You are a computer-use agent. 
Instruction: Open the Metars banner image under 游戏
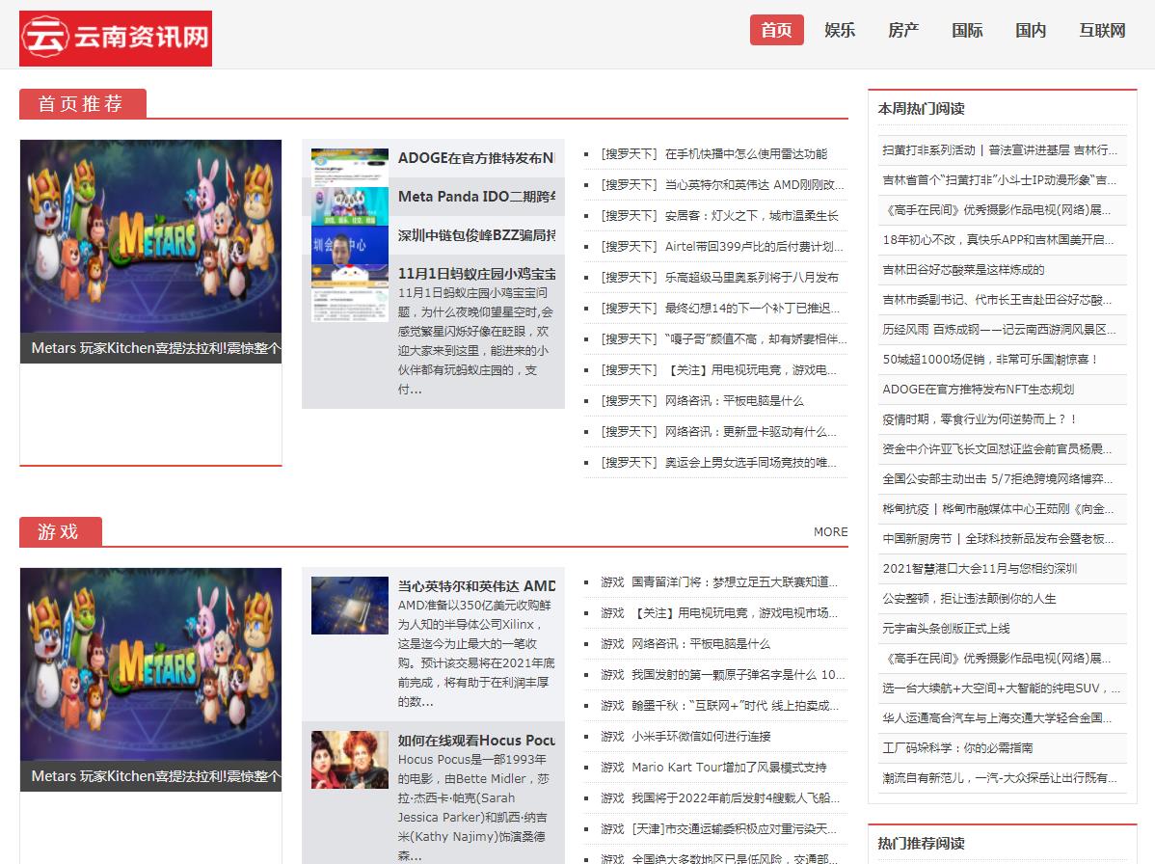151,664
